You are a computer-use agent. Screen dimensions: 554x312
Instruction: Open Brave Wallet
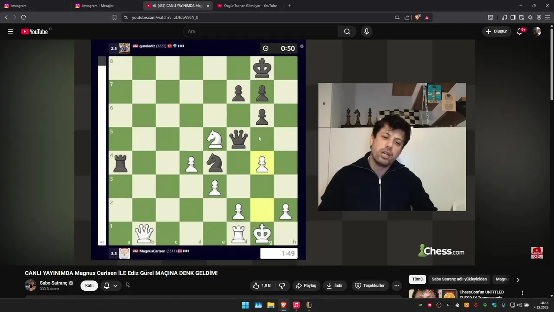522,17
